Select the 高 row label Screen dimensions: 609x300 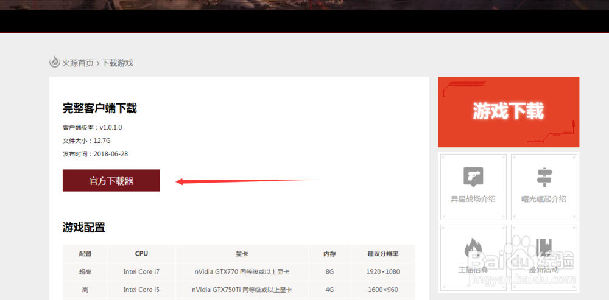[x=85, y=290]
